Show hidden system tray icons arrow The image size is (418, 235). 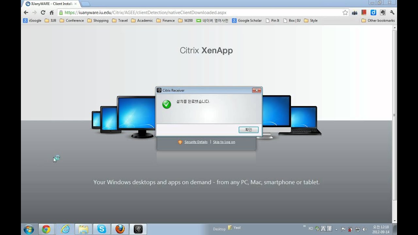tap(336, 229)
